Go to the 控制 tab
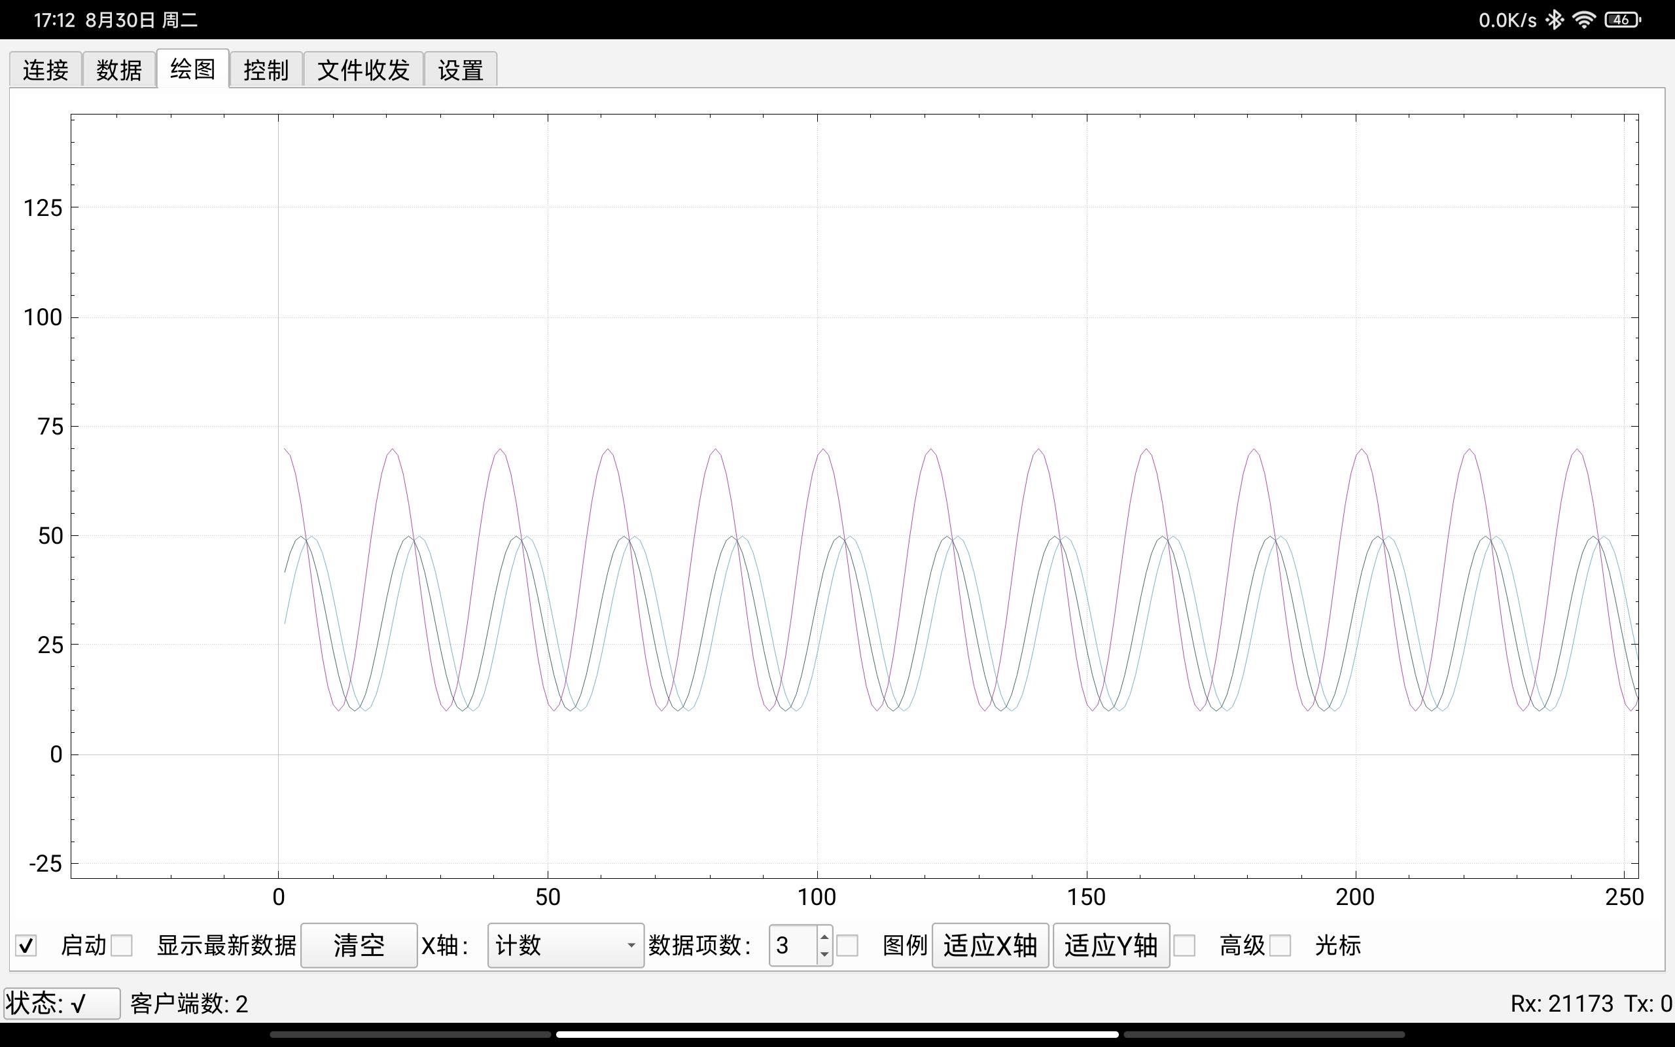 tap(266, 70)
